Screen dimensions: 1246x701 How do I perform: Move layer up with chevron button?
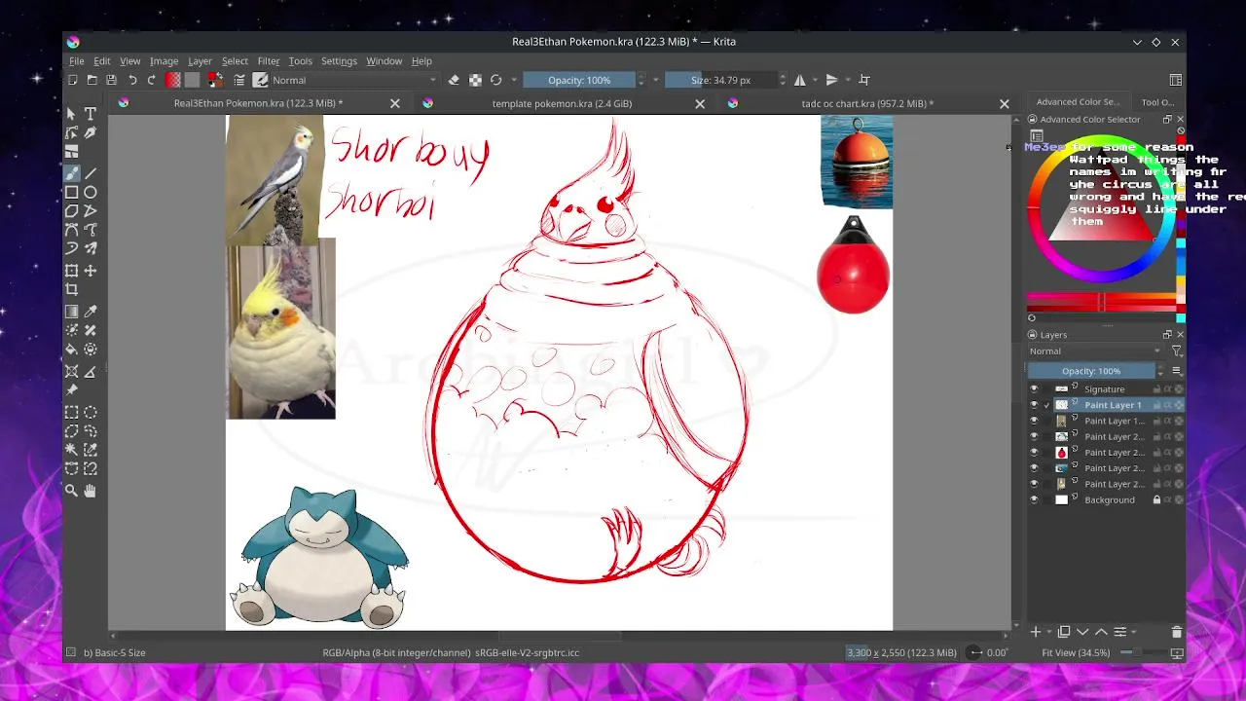1101,632
